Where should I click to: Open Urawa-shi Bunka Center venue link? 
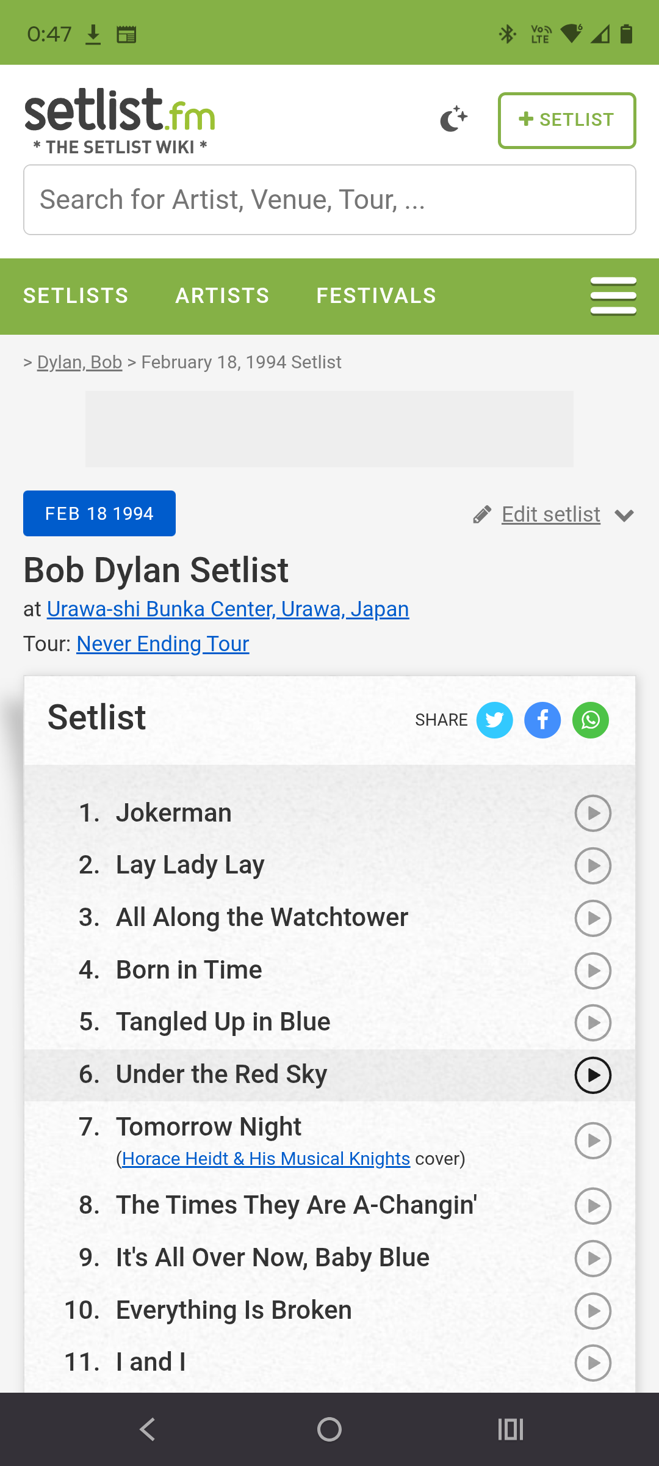click(228, 609)
